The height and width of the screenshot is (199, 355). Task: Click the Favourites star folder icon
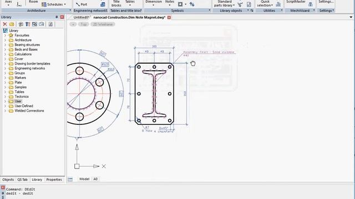(x=11, y=35)
